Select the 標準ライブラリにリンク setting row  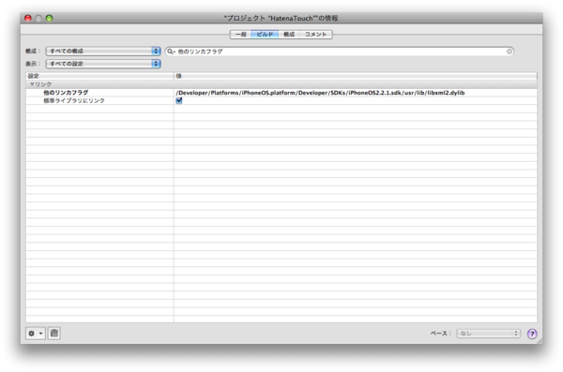[281, 101]
